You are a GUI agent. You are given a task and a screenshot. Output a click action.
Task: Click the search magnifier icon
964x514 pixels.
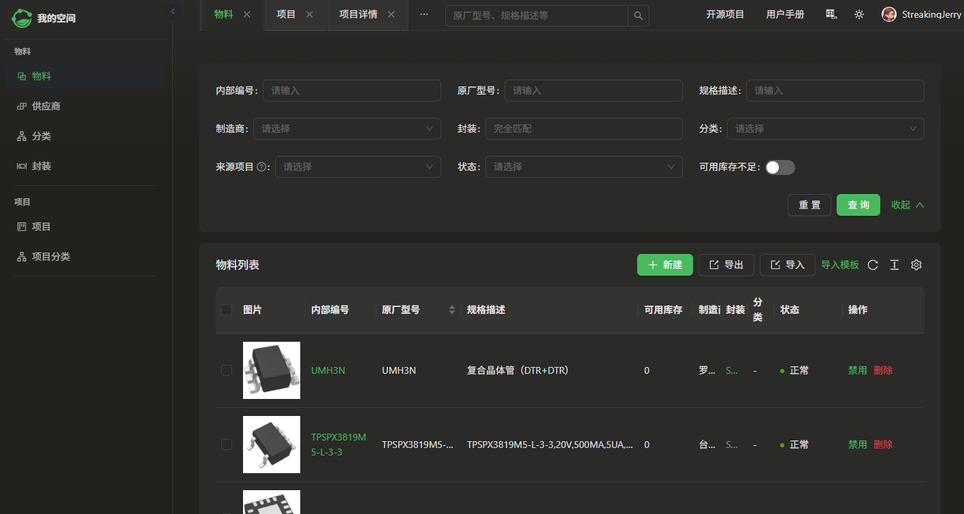[x=639, y=16]
